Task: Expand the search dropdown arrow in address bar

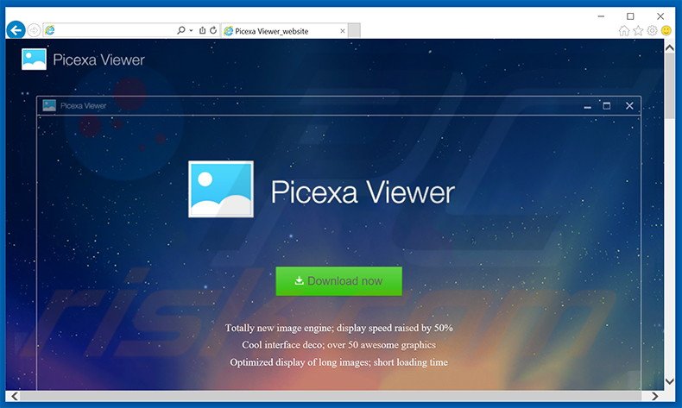Action: pos(191,30)
